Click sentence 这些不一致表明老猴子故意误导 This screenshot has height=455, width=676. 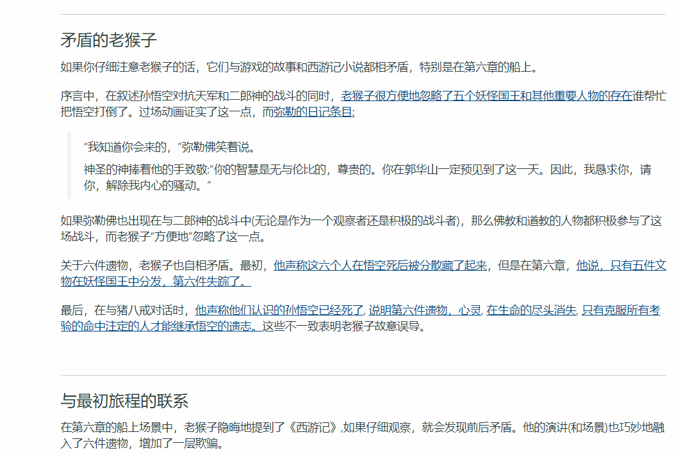[345, 326]
